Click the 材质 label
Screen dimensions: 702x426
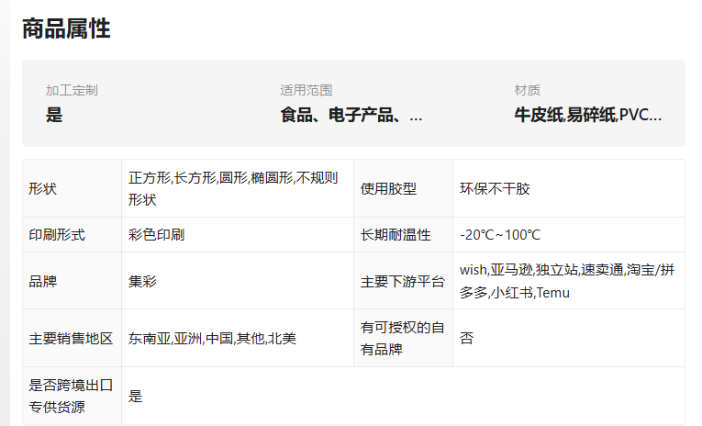pyautogui.click(x=528, y=91)
